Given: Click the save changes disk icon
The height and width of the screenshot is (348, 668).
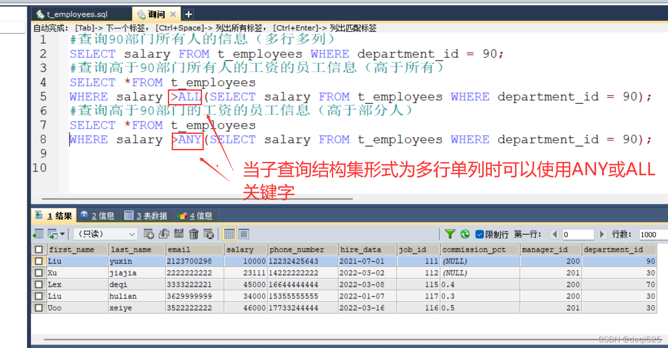Looking at the screenshot, I should click(x=179, y=234).
